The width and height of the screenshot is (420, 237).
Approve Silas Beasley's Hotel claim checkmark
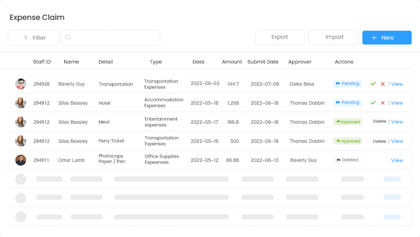coord(373,103)
